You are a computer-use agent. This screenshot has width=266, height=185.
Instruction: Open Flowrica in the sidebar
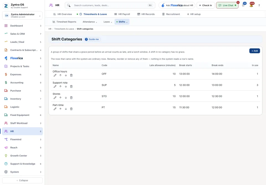tap(22, 58)
